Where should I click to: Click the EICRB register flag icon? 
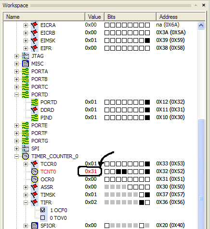click(x=35, y=33)
